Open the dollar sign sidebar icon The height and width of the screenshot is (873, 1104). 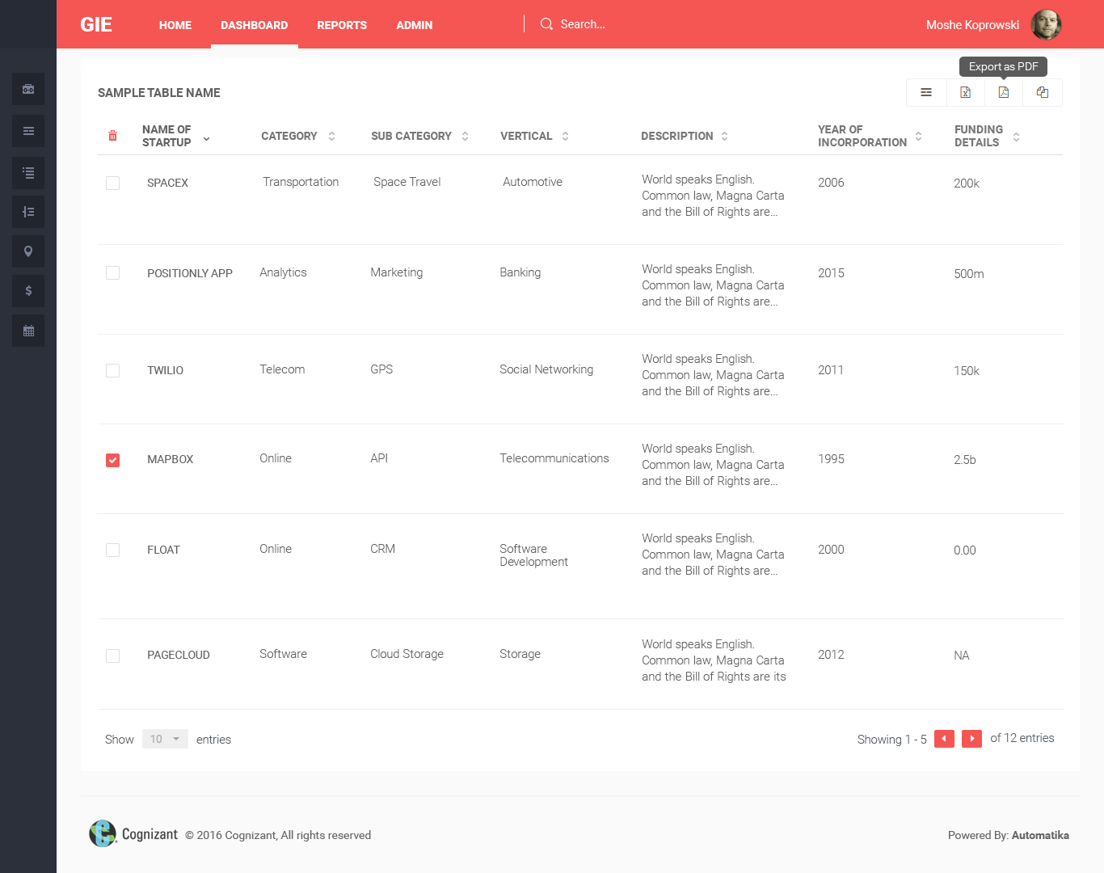pyautogui.click(x=28, y=291)
